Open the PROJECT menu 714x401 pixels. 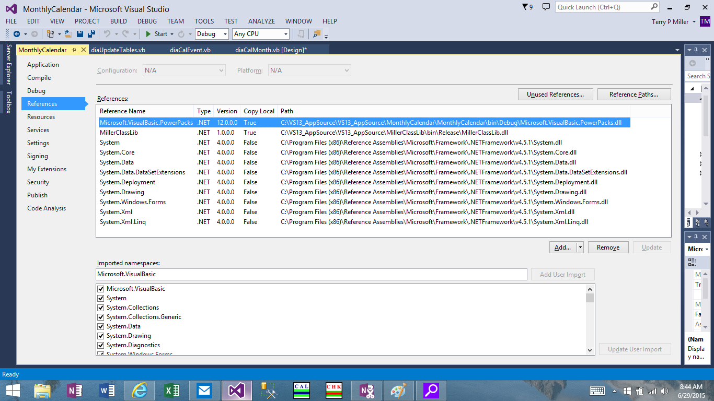(x=87, y=21)
